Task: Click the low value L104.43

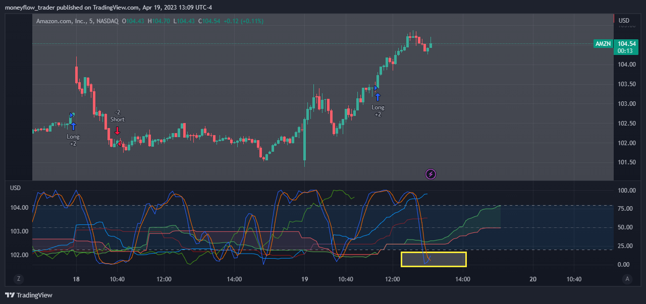Action: 184,21
